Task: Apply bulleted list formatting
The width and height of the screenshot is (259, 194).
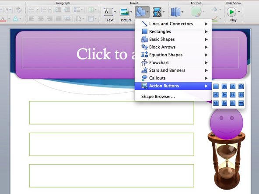Action: point(31,10)
